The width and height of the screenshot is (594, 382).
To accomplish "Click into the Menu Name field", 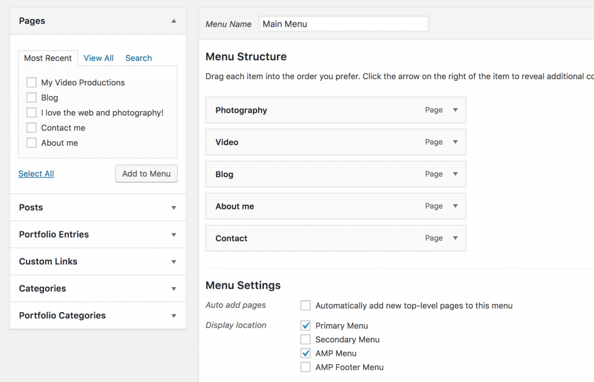I will [x=343, y=24].
